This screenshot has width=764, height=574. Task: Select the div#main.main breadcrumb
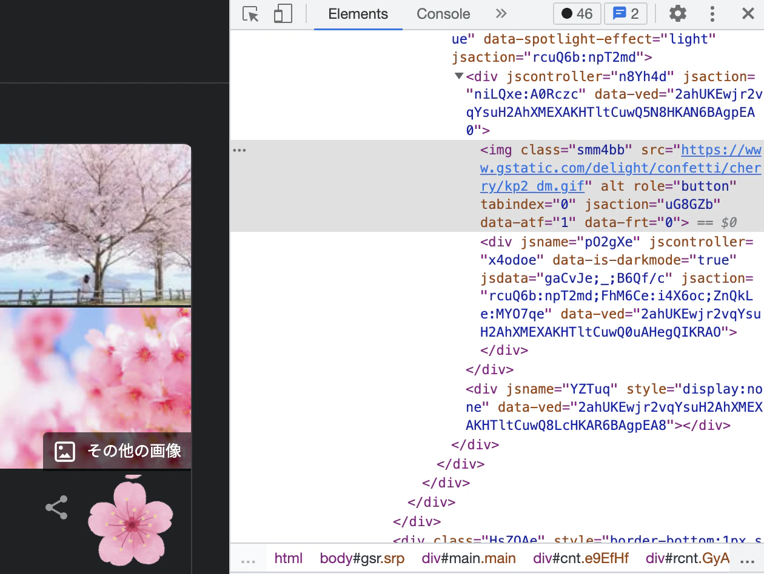pyautogui.click(x=469, y=558)
